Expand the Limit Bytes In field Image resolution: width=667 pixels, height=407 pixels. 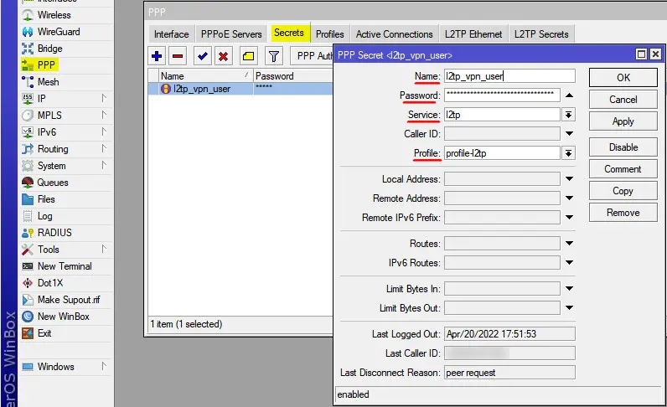[x=569, y=288]
